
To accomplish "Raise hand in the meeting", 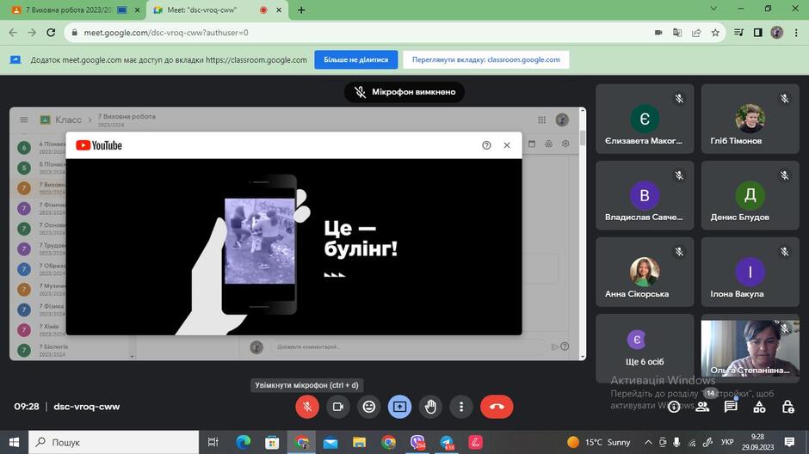I will pyautogui.click(x=431, y=407).
